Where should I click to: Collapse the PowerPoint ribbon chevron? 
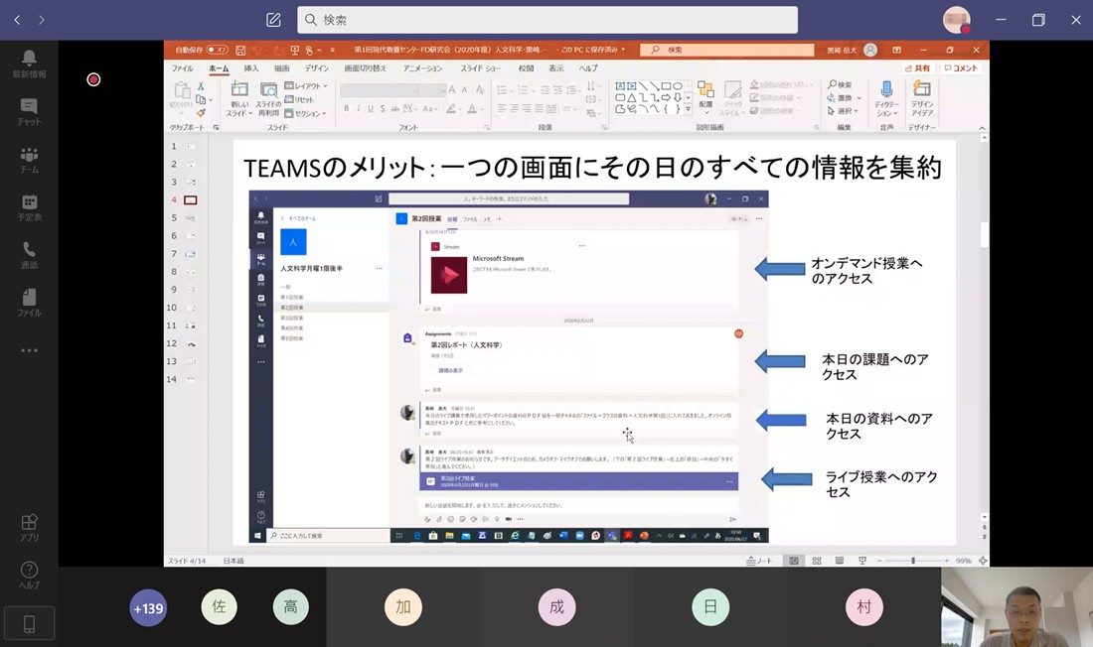tap(982, 128)
